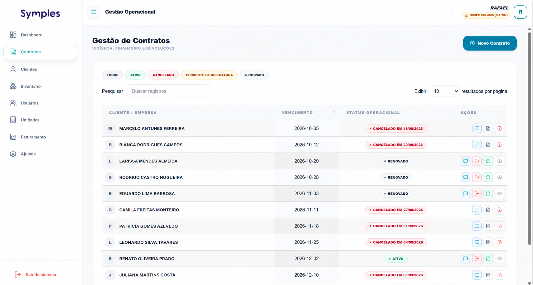Viewport: 533px width, 285px height.
Task: Open document icon for Camila Freitas Monteiro
Action: (488, 210)
